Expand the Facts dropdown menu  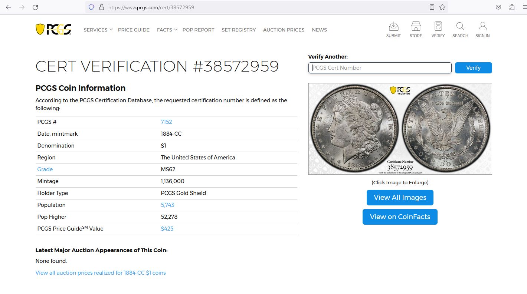[167, 30]
